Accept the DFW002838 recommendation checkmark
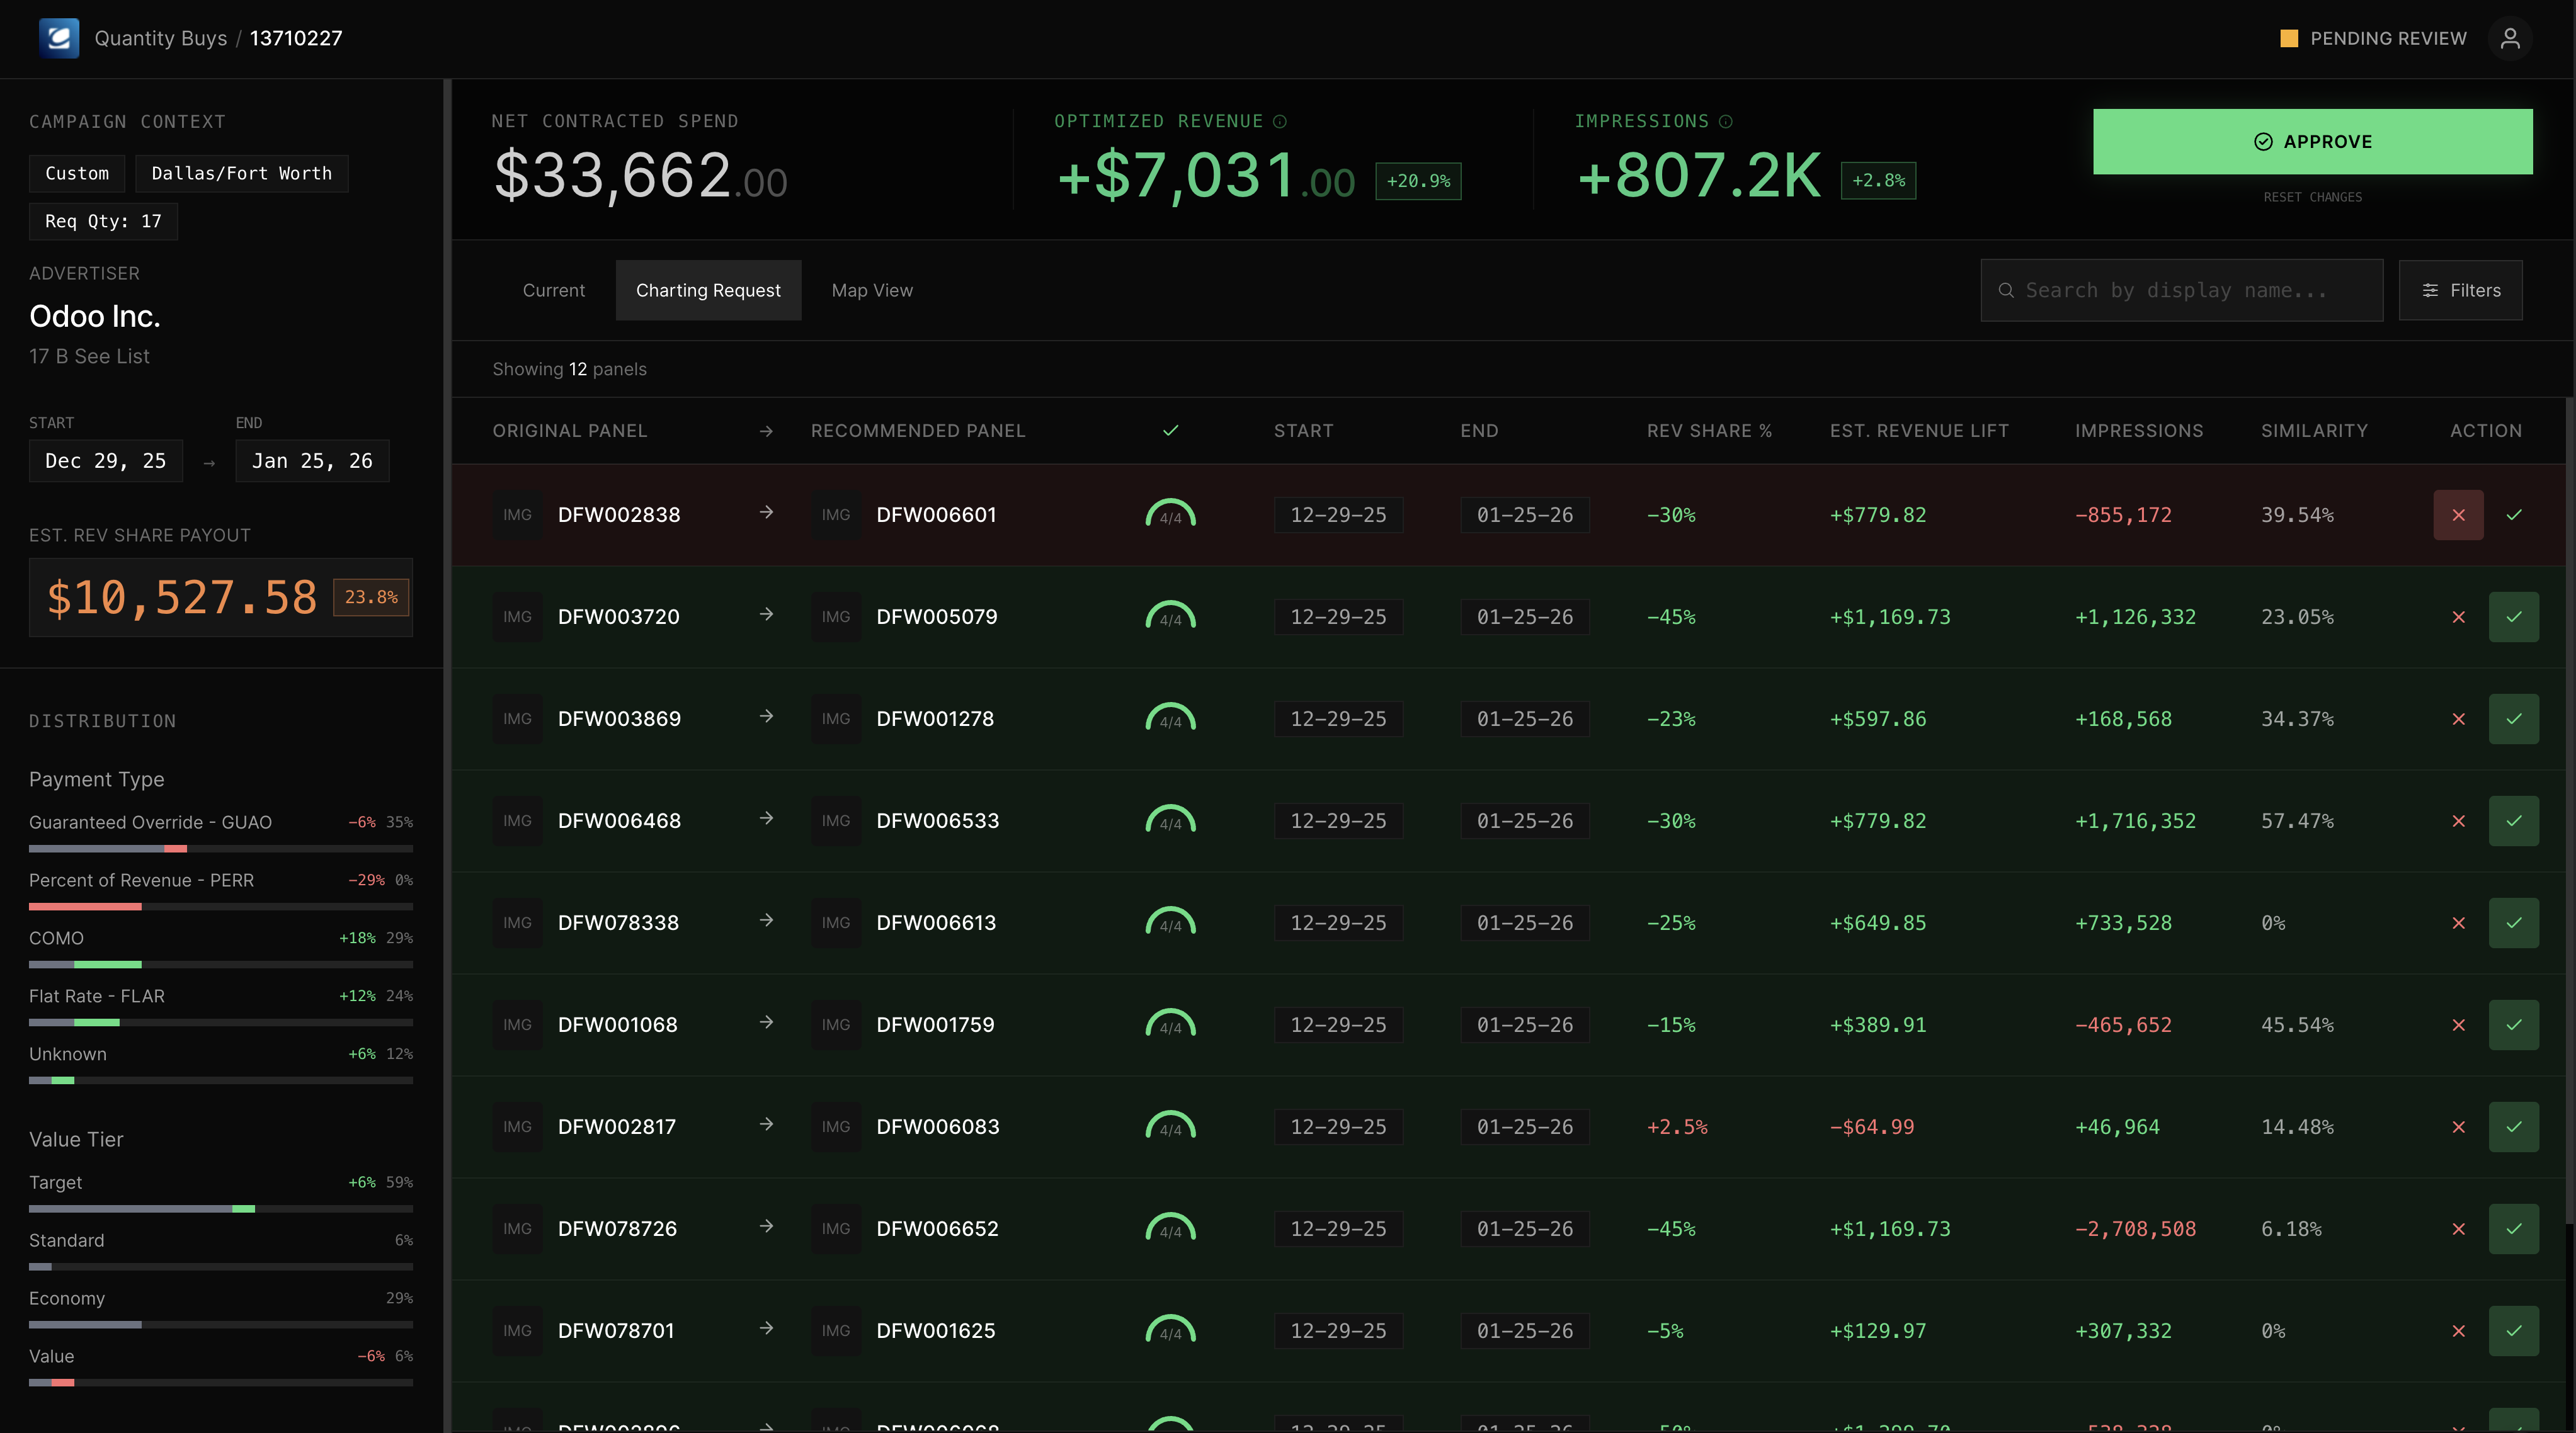 point(2513,515)
